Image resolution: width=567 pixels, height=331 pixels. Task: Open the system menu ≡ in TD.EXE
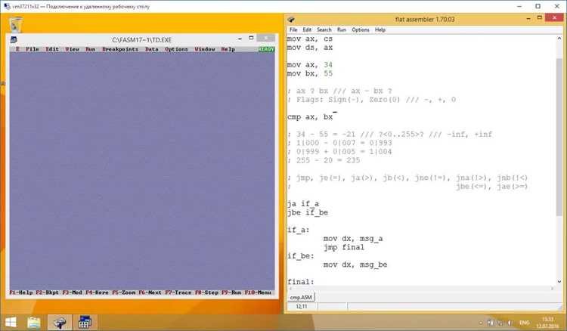click(17, 49)
